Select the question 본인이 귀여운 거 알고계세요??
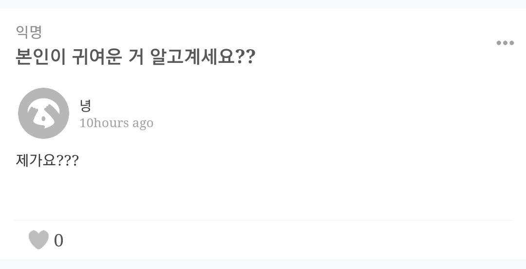The image size is (526, 269). tap(135, 57)
